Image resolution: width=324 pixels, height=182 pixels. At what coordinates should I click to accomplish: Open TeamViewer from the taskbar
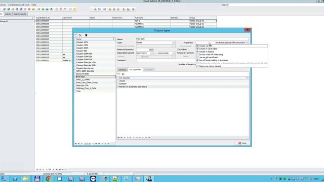93,178
